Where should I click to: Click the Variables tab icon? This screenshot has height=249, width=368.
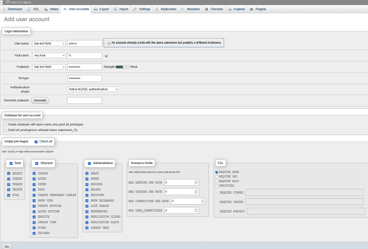point(183,9)
